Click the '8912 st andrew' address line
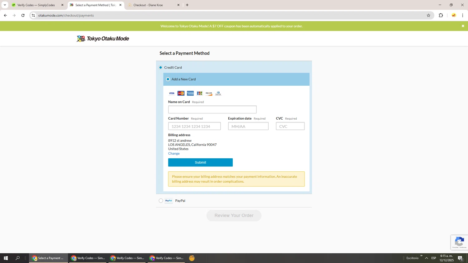The width and height of the screenshot is (468, 263). [x=180, y=141]
